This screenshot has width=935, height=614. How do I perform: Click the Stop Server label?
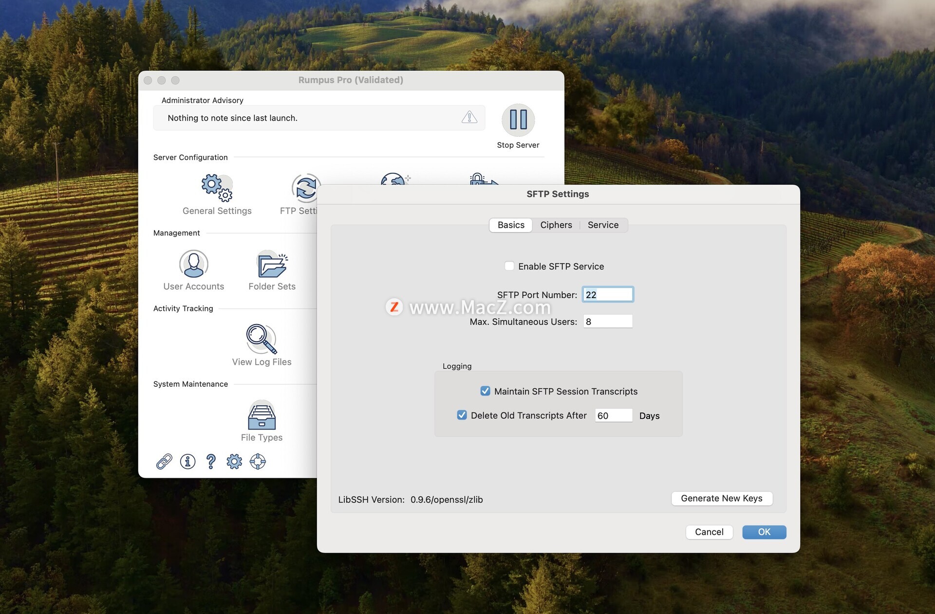click(518, 145)
